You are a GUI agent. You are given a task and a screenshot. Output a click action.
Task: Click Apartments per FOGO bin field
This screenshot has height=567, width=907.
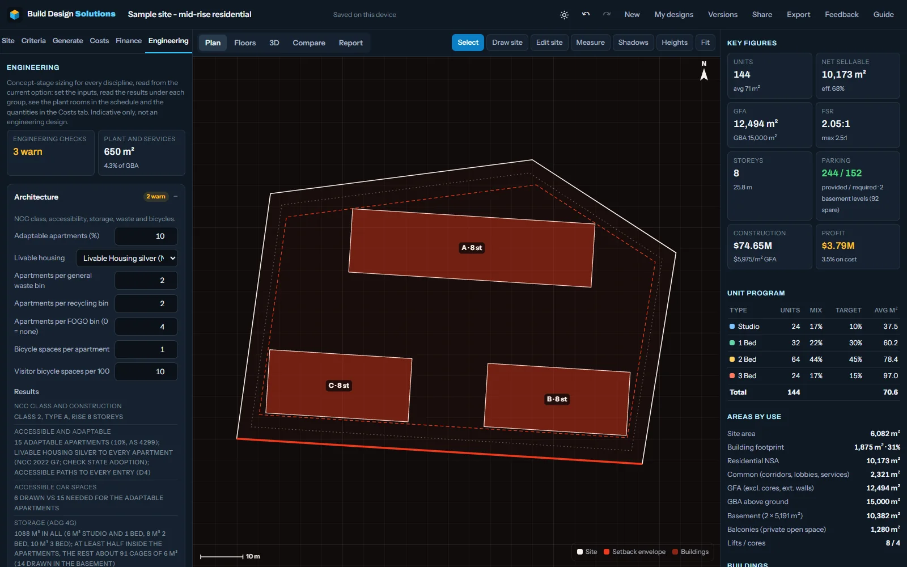[x=146, y=327]
